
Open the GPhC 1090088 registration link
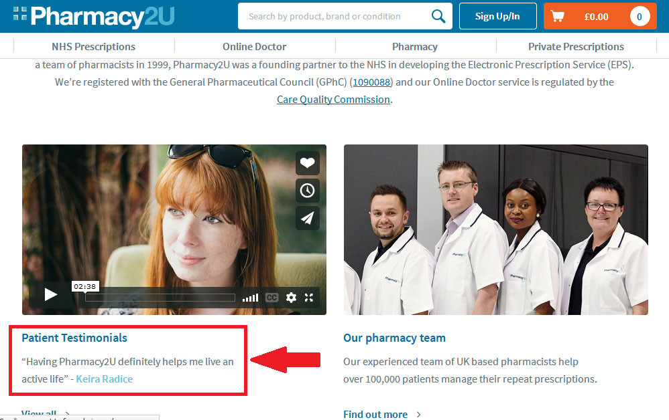[x=371, y=82]
